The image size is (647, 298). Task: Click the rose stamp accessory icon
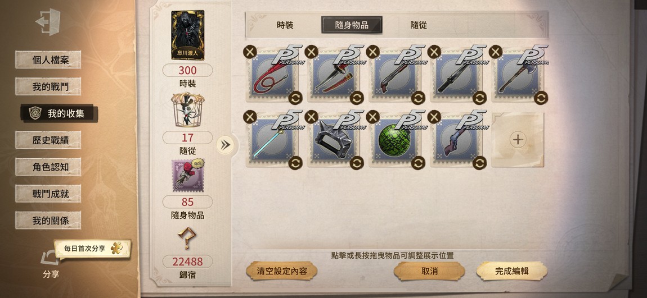(x=188, y=176)
